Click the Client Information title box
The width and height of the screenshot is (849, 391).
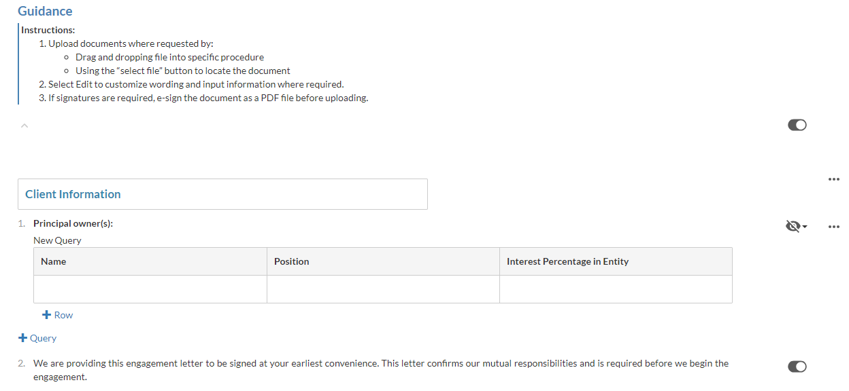pyautogui.click(x=222, y=194)
